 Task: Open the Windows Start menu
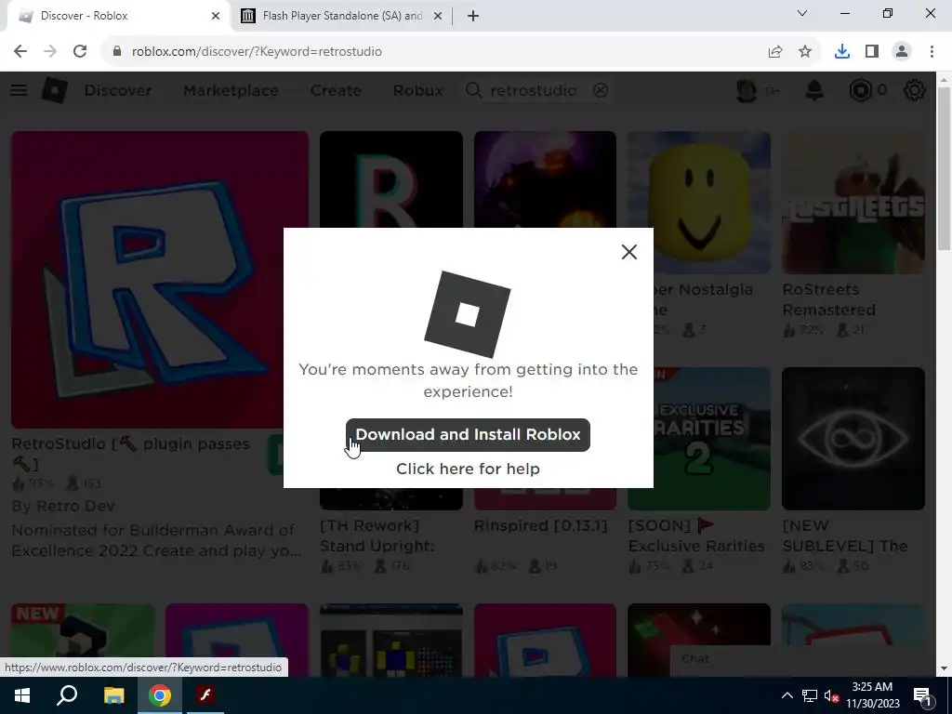coord(22,695)
